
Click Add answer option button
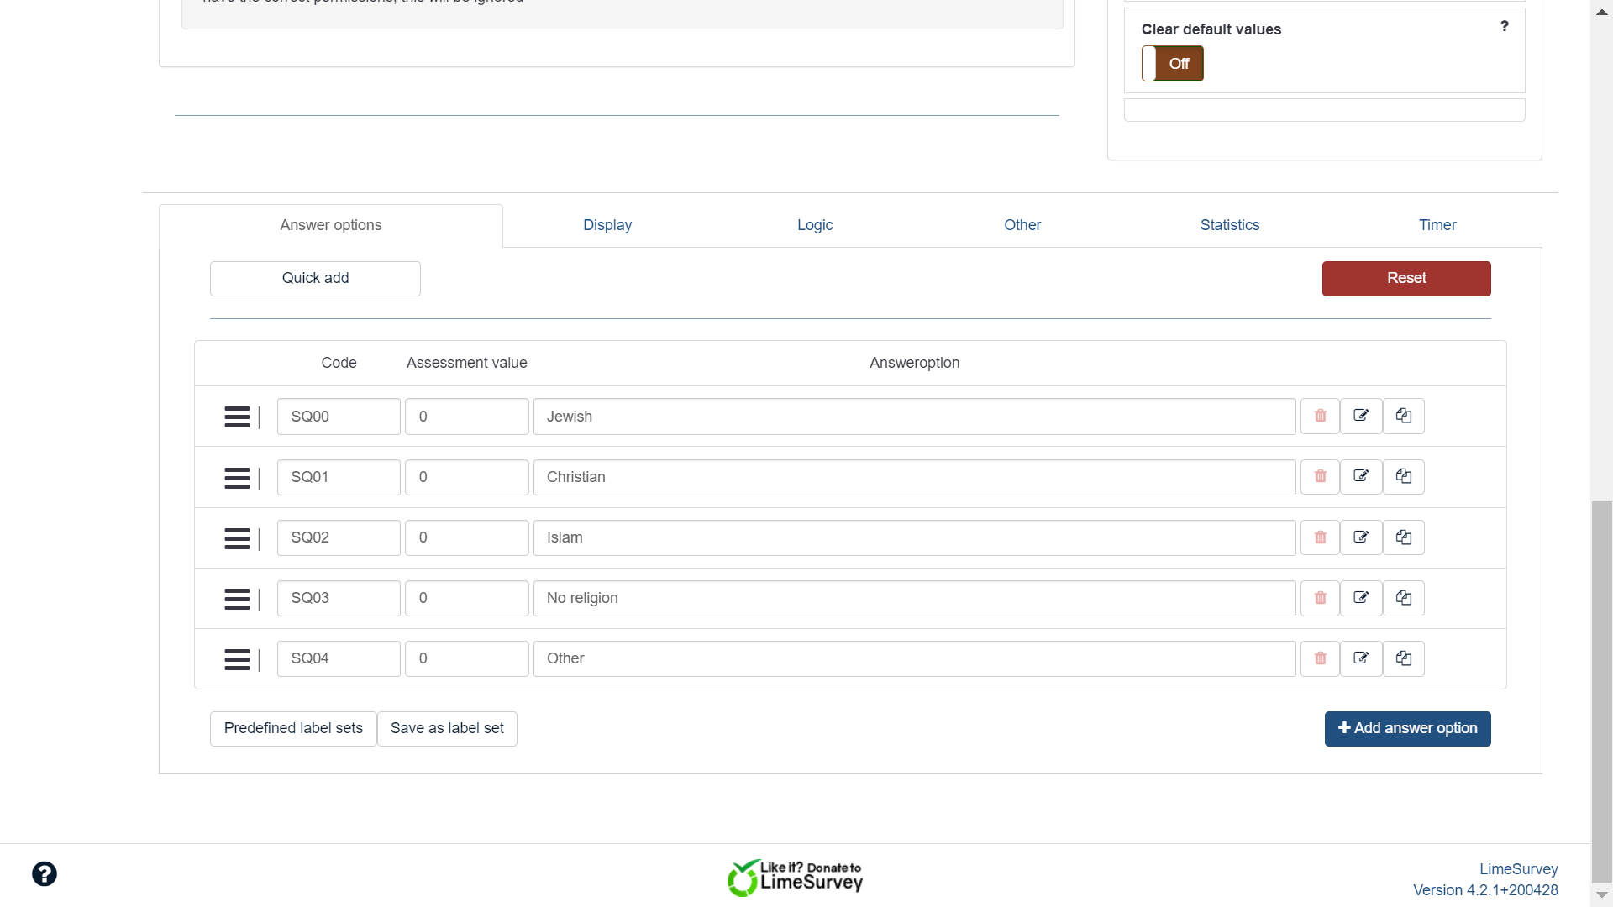(1407, 729)
